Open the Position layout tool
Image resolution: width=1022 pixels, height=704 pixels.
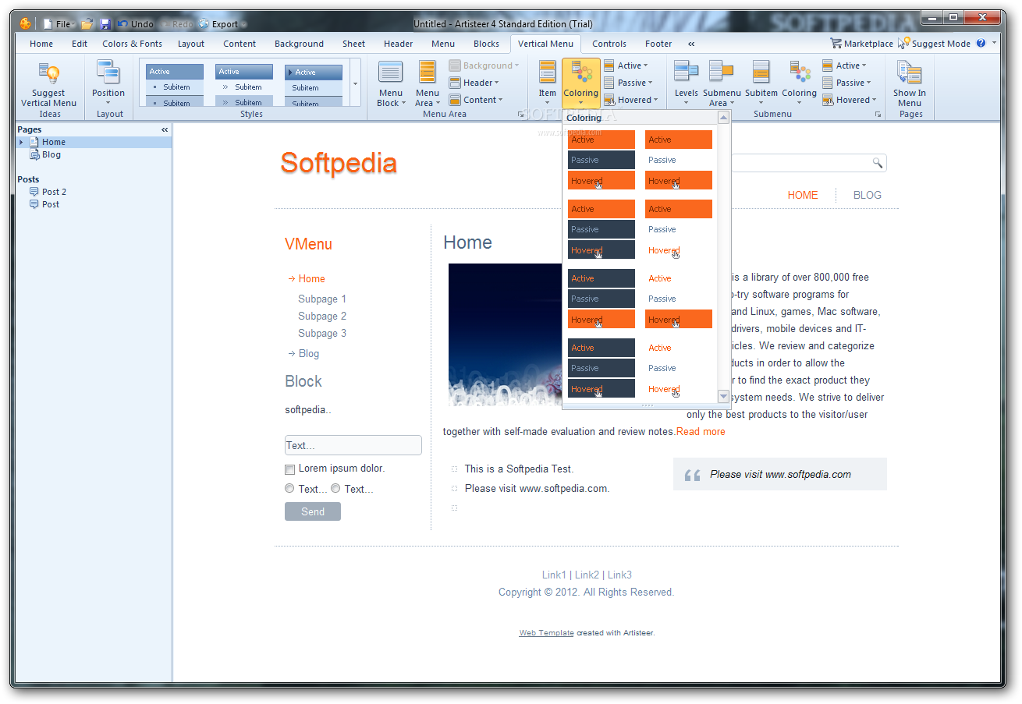click(108, 82)
